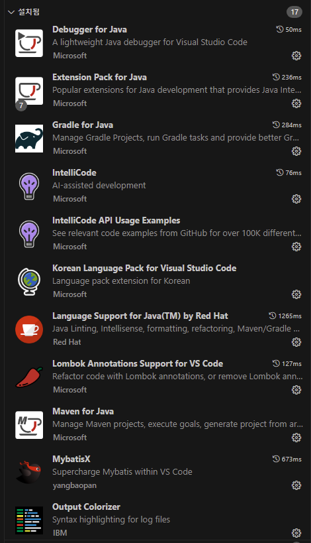Click 'Supercharge Mybatis within VS Code' description

(x=122, y=472)
